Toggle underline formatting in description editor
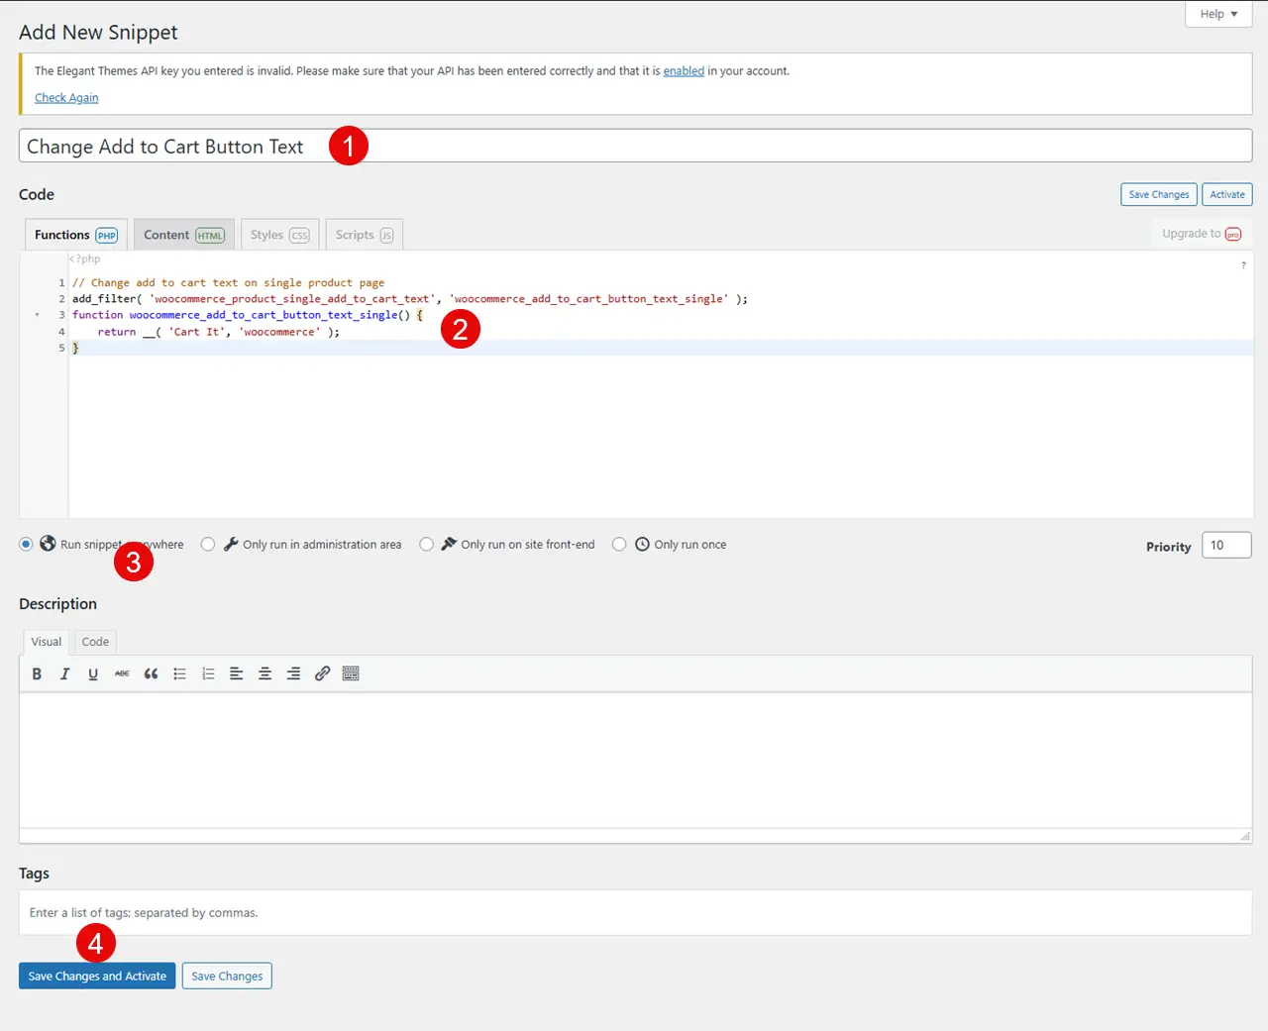1268x1031 pixels. [x=93, y=673]
